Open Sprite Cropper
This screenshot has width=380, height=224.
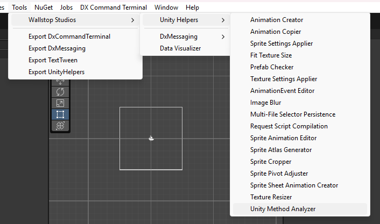point(271,162)
